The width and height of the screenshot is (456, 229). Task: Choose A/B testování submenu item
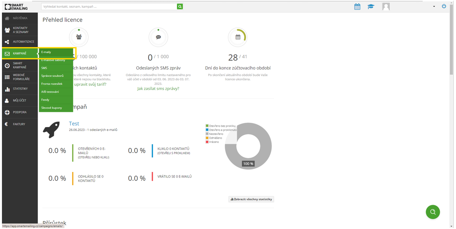(50, 92)
